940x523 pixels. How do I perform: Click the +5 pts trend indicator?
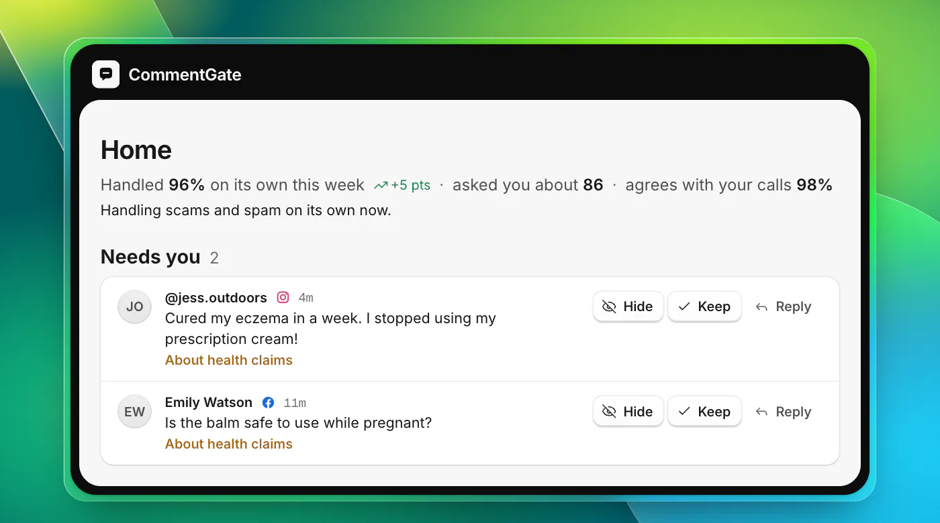coord(402,185)
